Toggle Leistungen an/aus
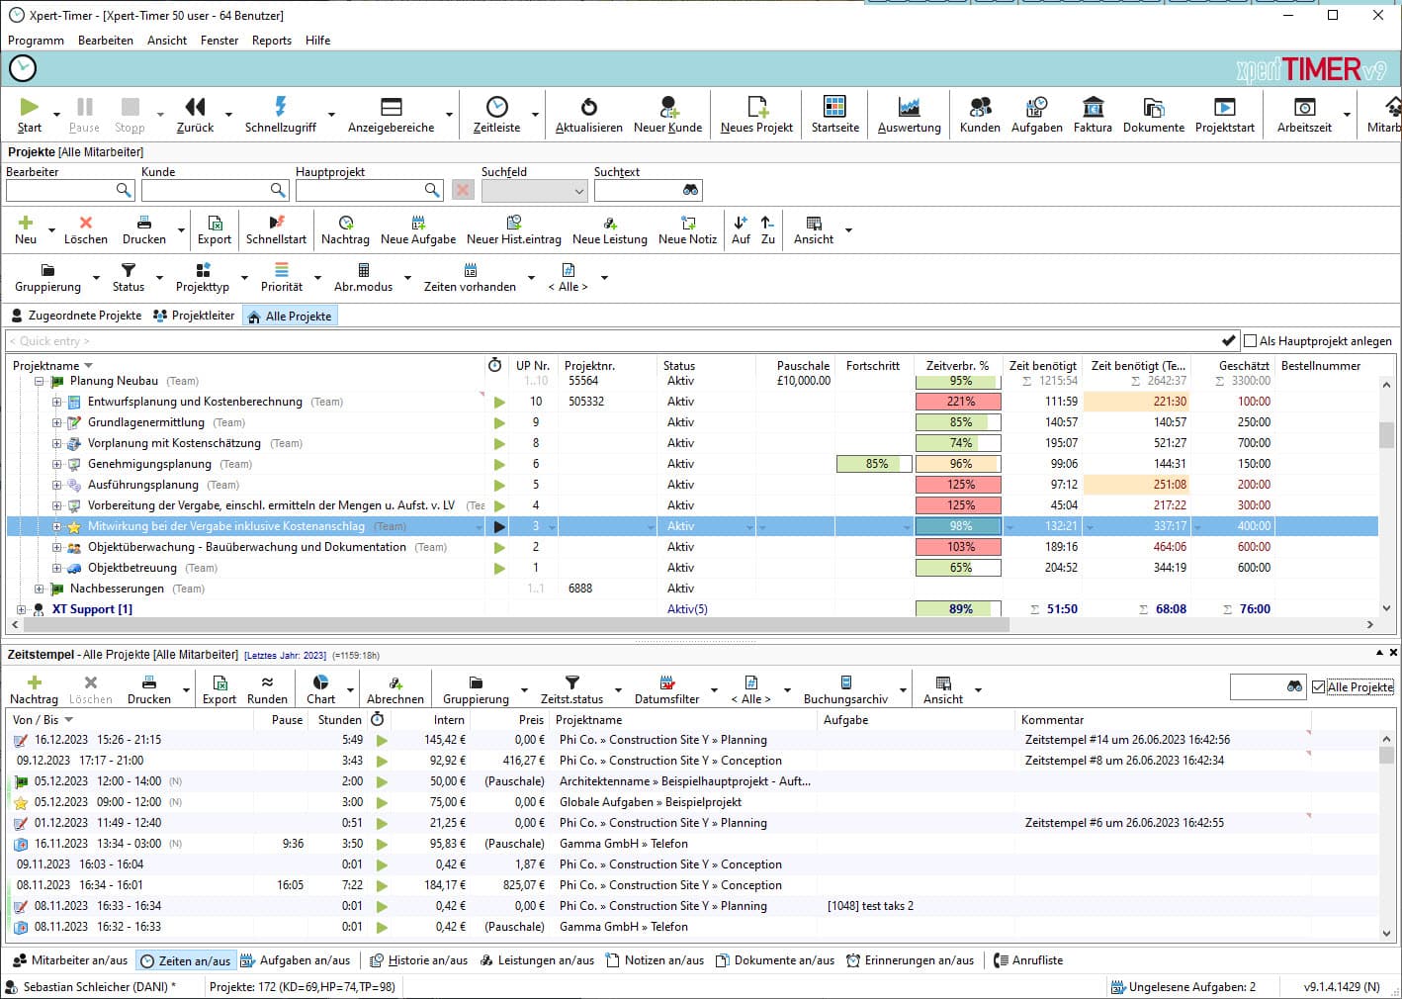Screen dimensions: 1402x999 tap(537, 960)
